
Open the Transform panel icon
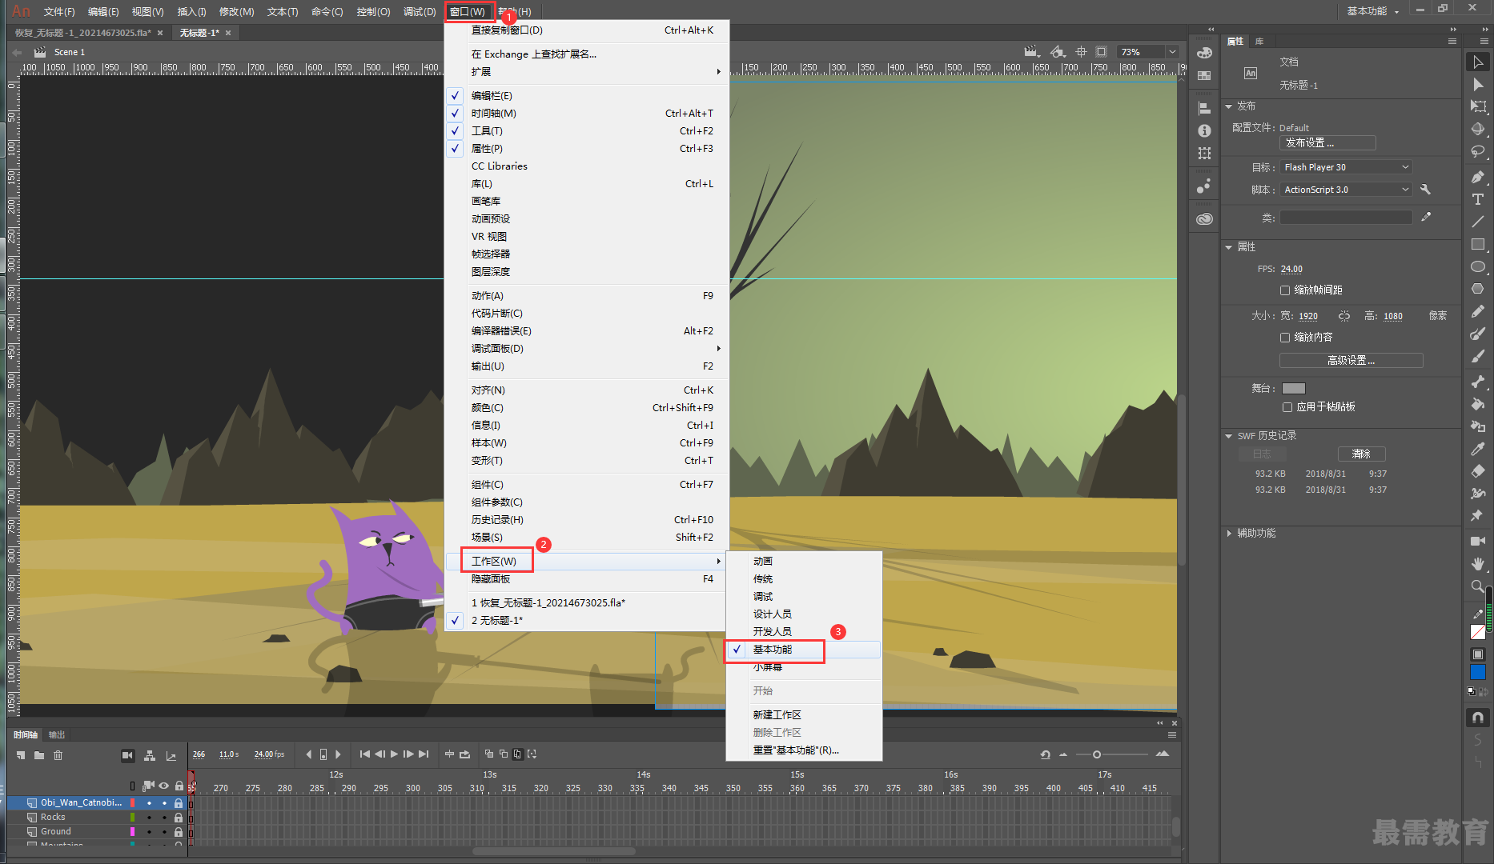tap(1204, 153)
